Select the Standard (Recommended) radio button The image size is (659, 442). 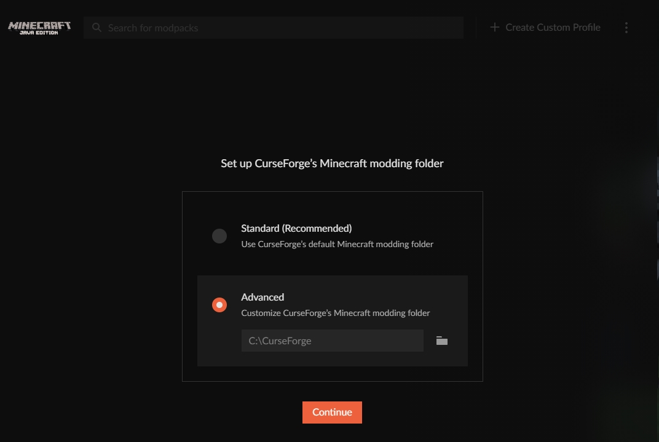point(219,236)
